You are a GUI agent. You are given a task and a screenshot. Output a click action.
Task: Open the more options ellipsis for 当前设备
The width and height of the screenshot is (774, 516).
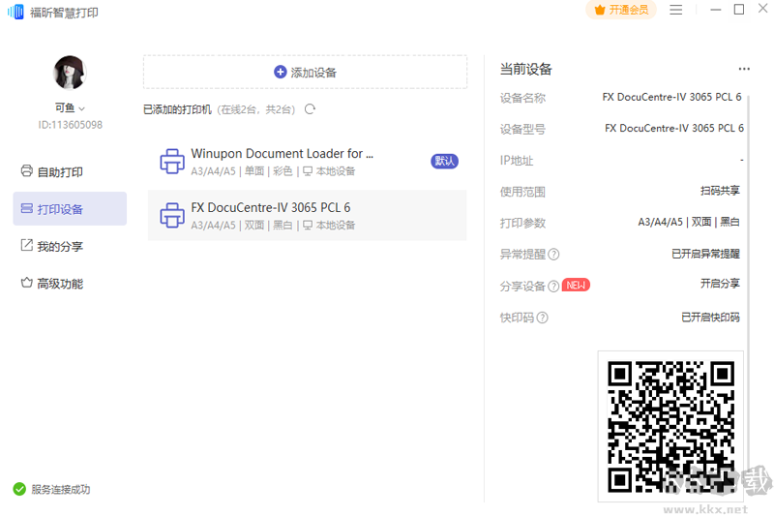744,69
